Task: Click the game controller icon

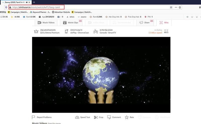Action: (96, 31)
